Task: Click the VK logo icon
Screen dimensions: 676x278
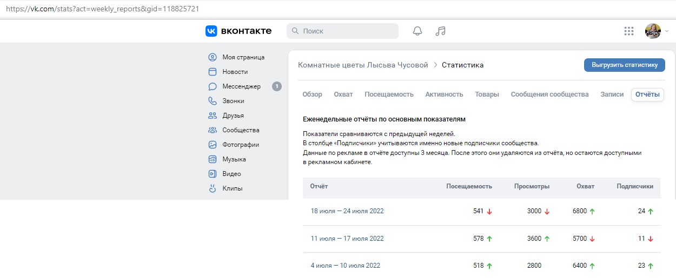Action: click(x=211, y=31)
